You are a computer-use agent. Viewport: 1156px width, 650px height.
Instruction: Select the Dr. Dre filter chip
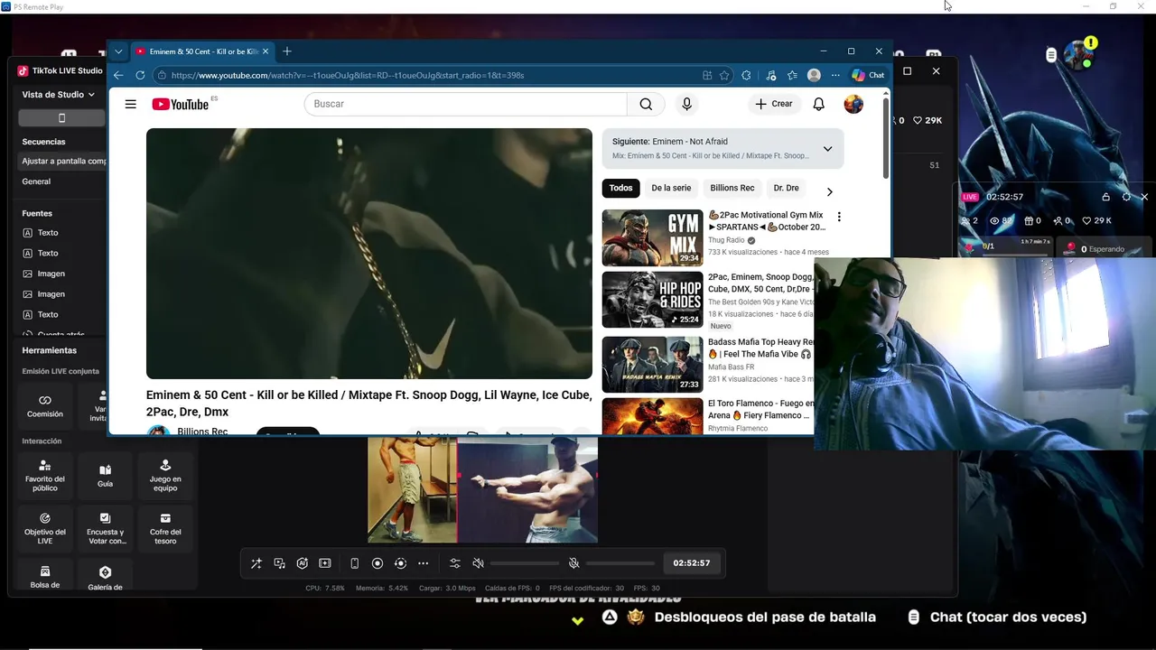click(x=786, y=188)
